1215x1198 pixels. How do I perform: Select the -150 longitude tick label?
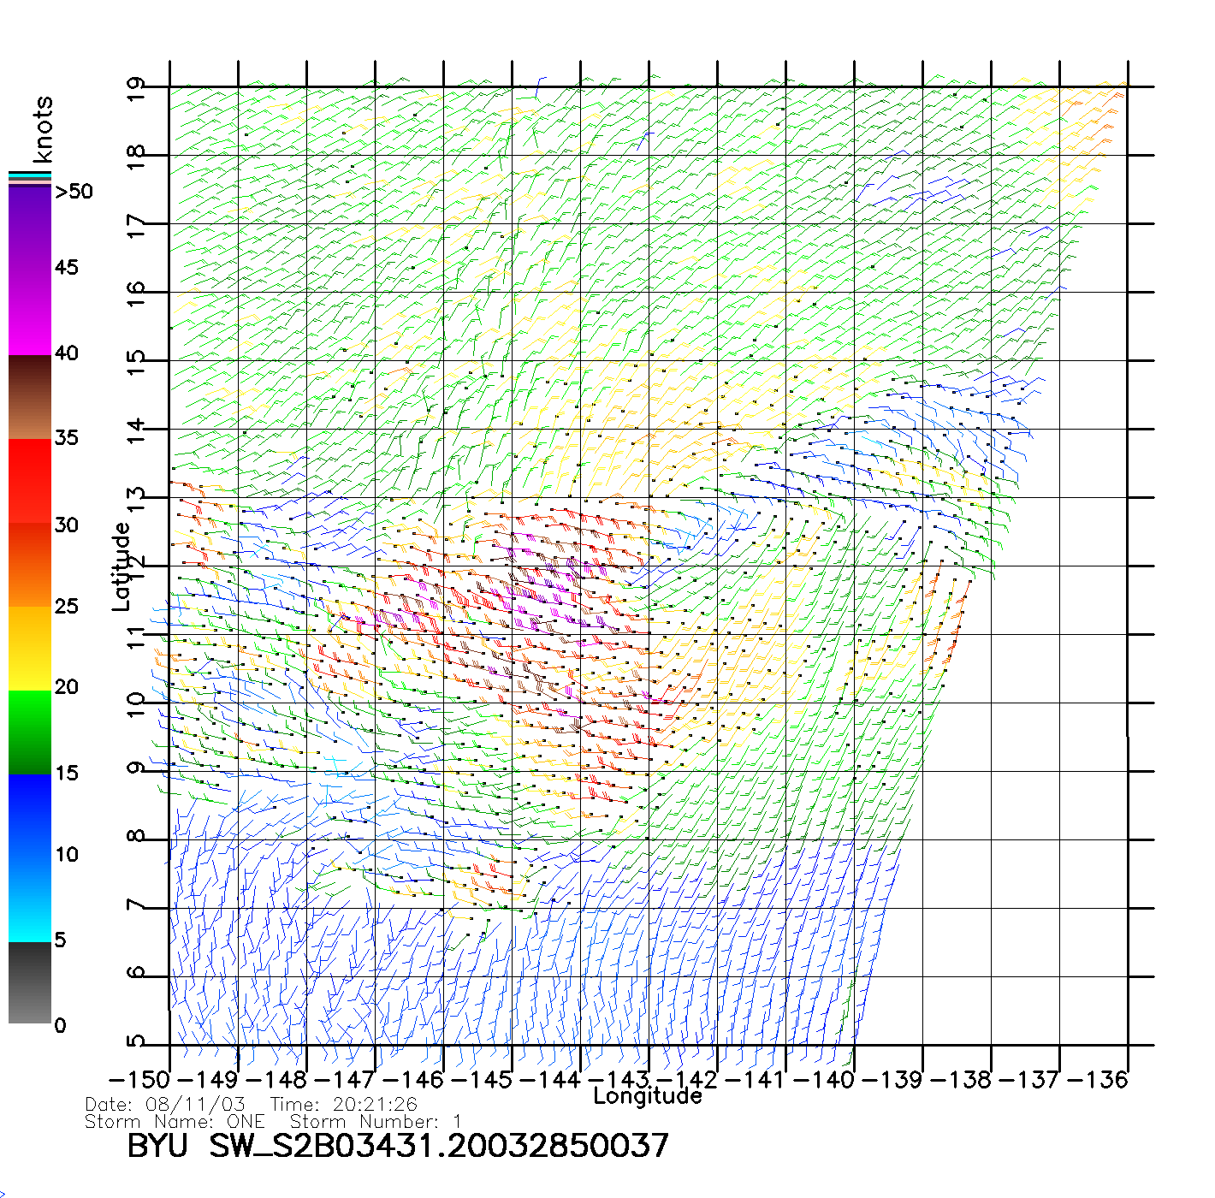140,1080
